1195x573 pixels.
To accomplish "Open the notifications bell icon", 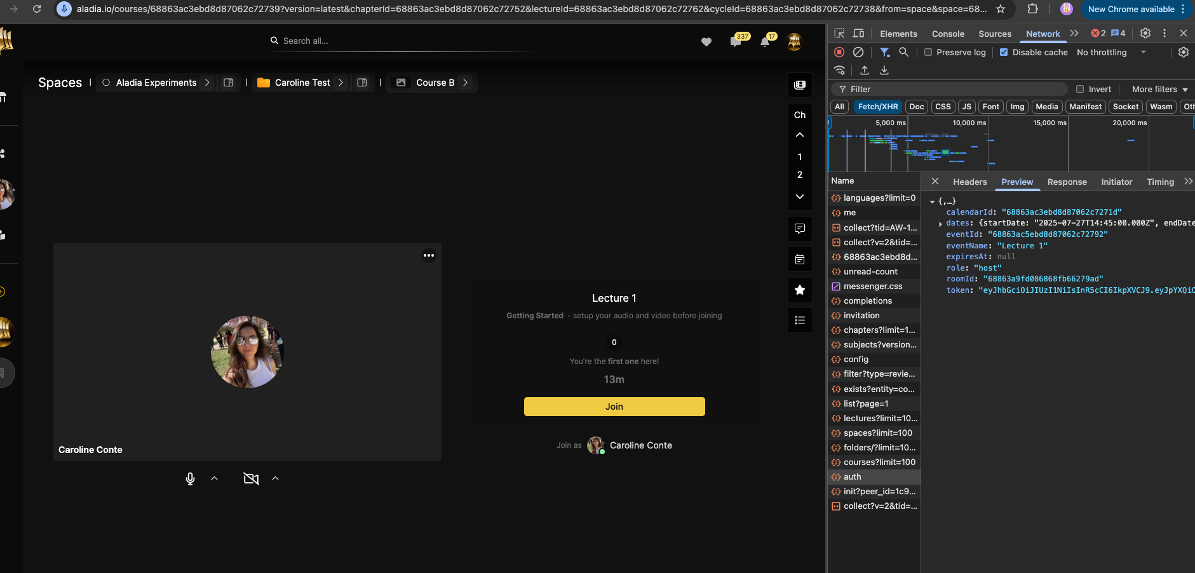I will pos(765,42).
